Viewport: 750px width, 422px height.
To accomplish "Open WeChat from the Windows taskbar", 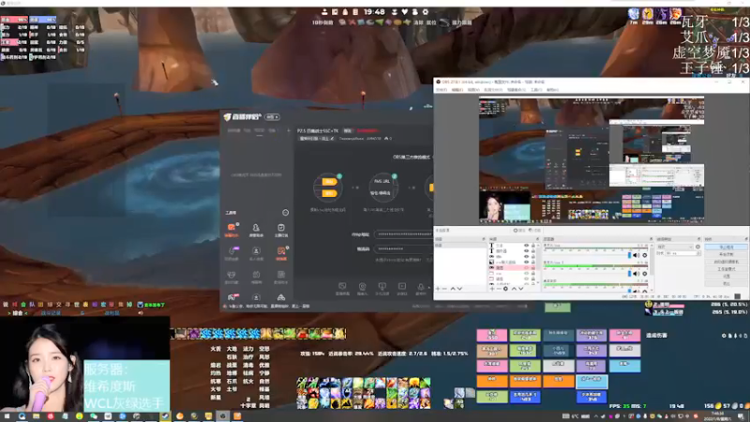I will pyautogui.click(x=93, y=416).
